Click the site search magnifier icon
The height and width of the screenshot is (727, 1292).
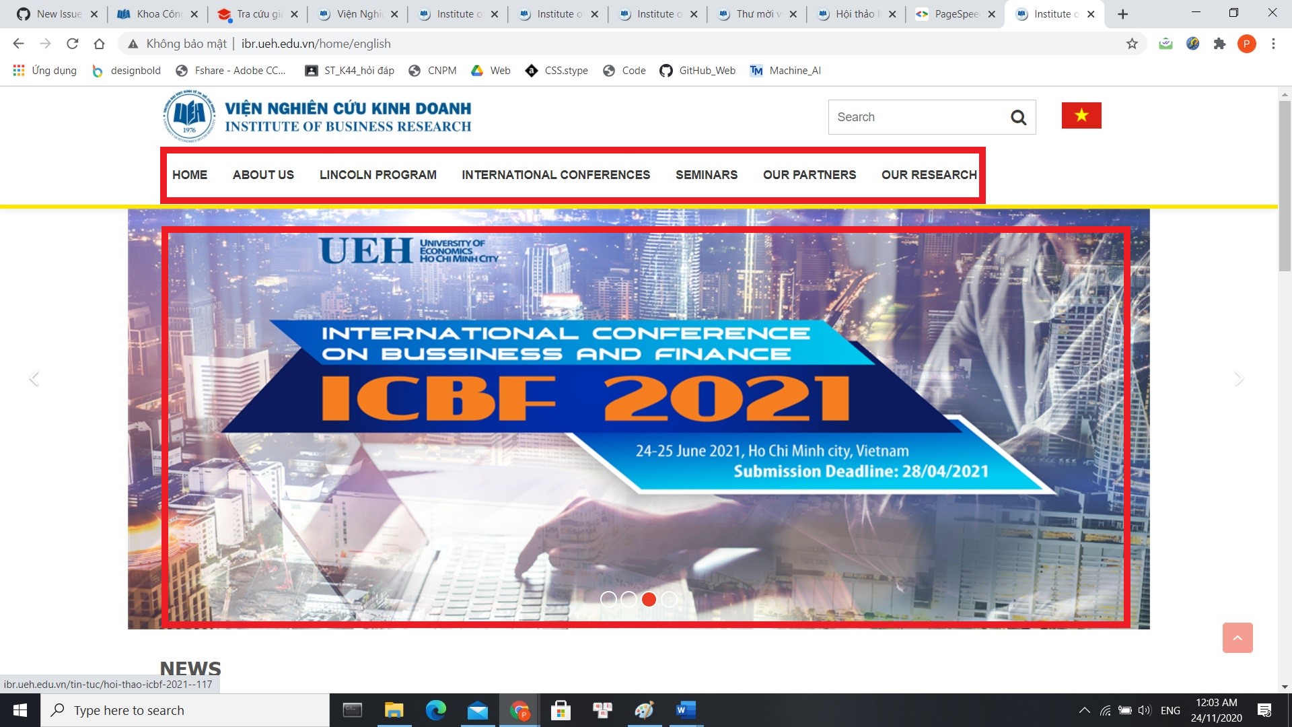[1019, 116]
